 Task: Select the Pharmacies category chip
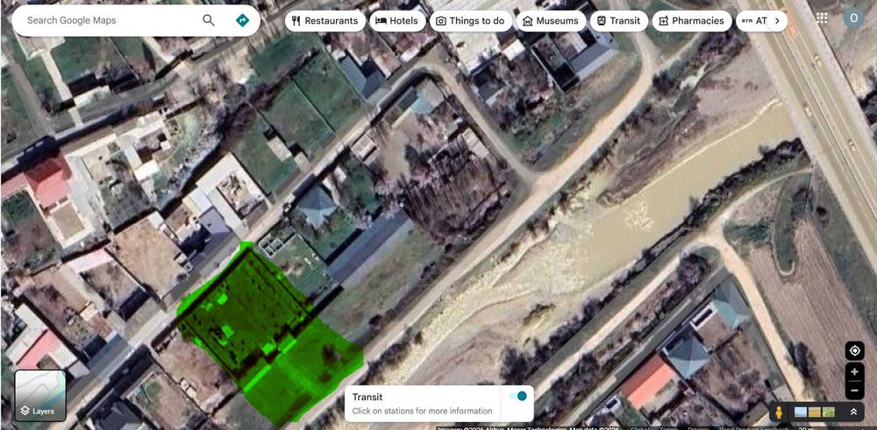tap(692, 21)
